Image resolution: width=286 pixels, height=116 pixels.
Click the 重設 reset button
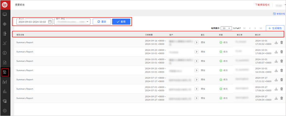(102, 22)
